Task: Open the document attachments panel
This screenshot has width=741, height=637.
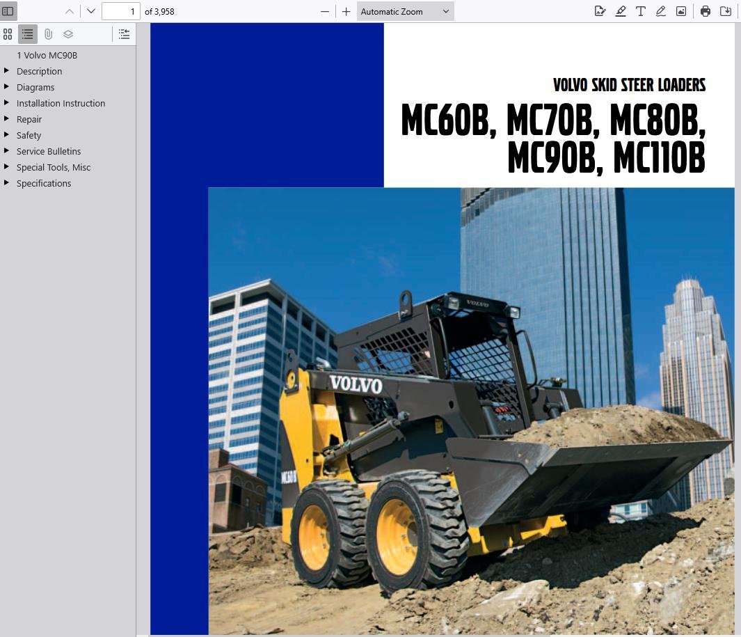Action: [47, 34]
